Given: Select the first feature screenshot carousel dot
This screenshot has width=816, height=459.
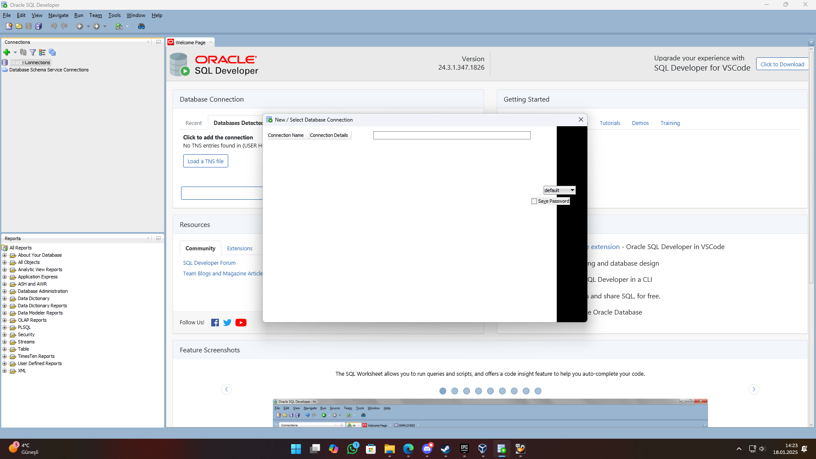Looking at the screenshot, I should tap(443, 391).
